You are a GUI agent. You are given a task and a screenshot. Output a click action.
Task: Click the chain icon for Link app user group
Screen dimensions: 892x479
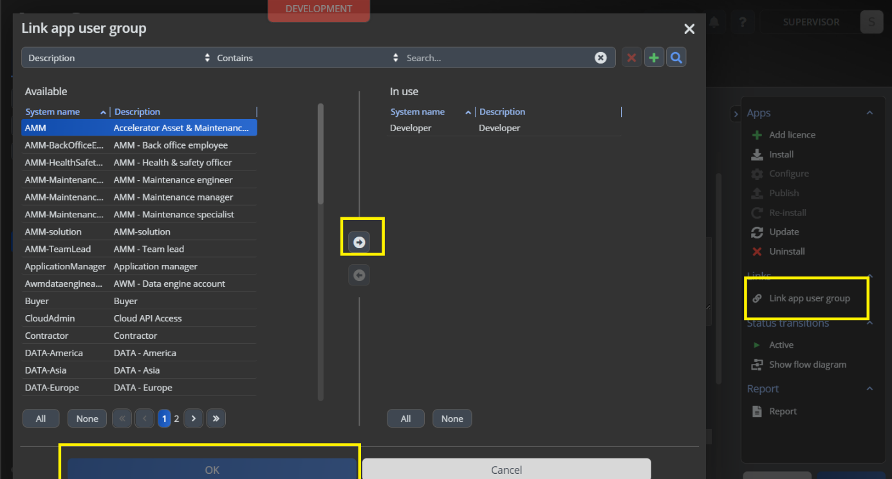(757, 298)
